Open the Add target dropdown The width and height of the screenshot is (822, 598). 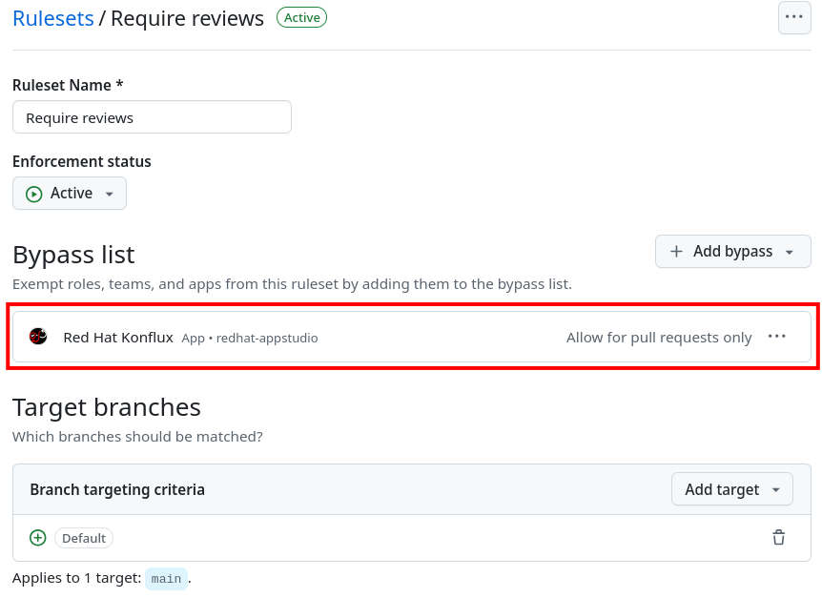pos(731,488)
